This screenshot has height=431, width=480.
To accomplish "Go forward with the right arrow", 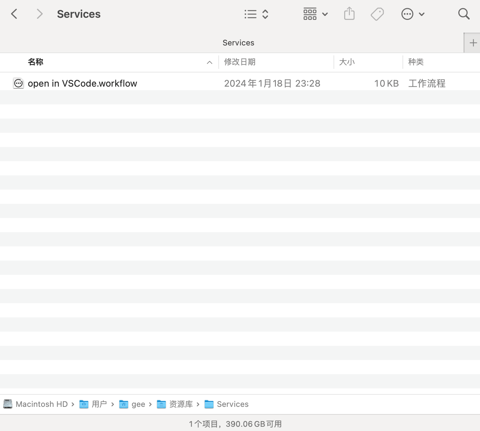I will point(39,14).
